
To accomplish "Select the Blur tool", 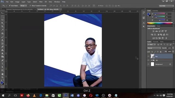I will point(2,53).
